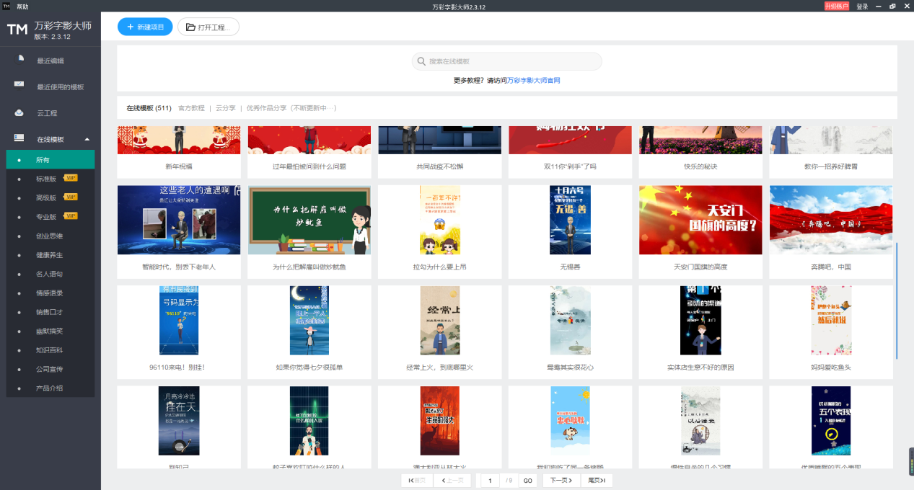914x490 pixels.
Task: Select the 幽默搞笑 category
Action: (50, 331)
